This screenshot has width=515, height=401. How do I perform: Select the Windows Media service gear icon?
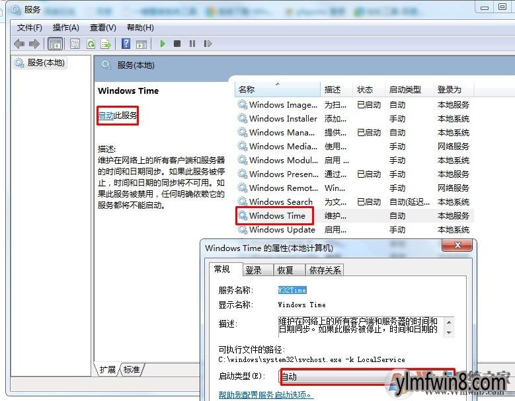coord(243,146)
